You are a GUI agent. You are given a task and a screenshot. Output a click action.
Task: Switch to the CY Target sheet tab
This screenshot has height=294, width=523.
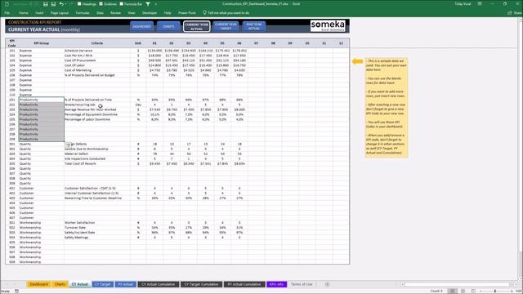coord(102,284)
